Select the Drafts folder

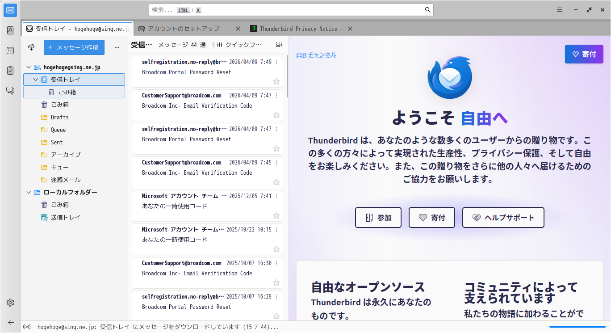74,117
